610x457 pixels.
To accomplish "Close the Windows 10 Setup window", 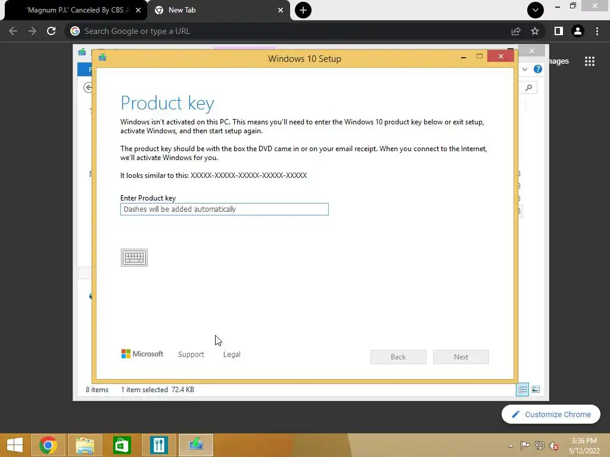I will pyautogui.click(x=501, y=57).
